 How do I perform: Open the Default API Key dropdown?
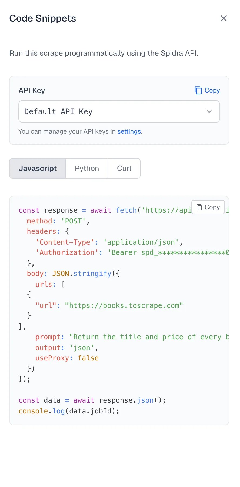click(119, 111)
